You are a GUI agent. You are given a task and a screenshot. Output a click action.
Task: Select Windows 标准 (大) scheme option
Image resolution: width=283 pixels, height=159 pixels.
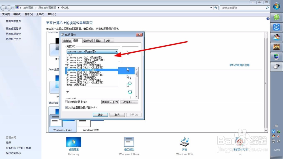(x=84, y=65)
